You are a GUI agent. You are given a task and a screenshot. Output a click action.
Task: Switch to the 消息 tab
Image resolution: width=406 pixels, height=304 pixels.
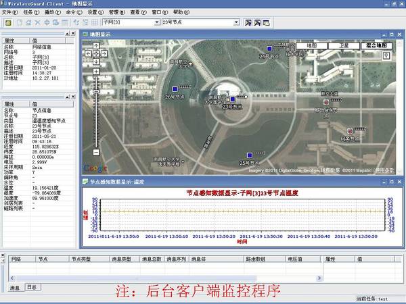(x=15, y=288)
